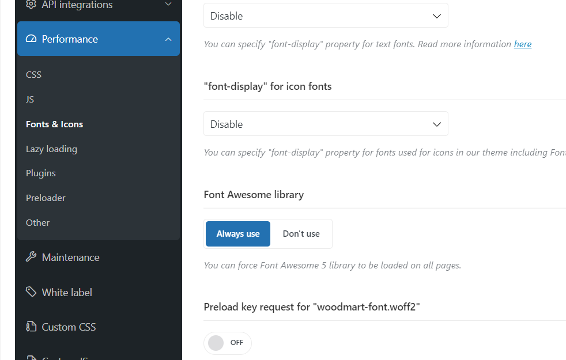Click the White label tag icon

point(31,292)
